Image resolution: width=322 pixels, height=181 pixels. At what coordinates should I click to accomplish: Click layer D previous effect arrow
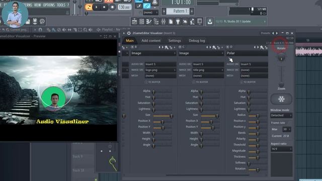click(x=255, y=47)
